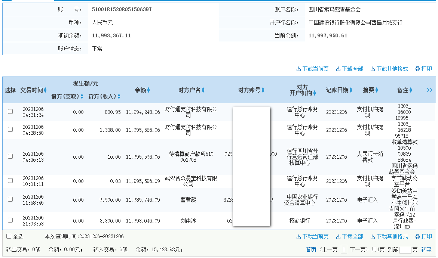Sort by 贷方(收入) column arrows

[x=119, y=96]
